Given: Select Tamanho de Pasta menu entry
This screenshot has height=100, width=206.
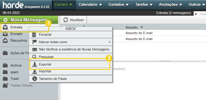Looking at the screenshot, I should 70,79.
